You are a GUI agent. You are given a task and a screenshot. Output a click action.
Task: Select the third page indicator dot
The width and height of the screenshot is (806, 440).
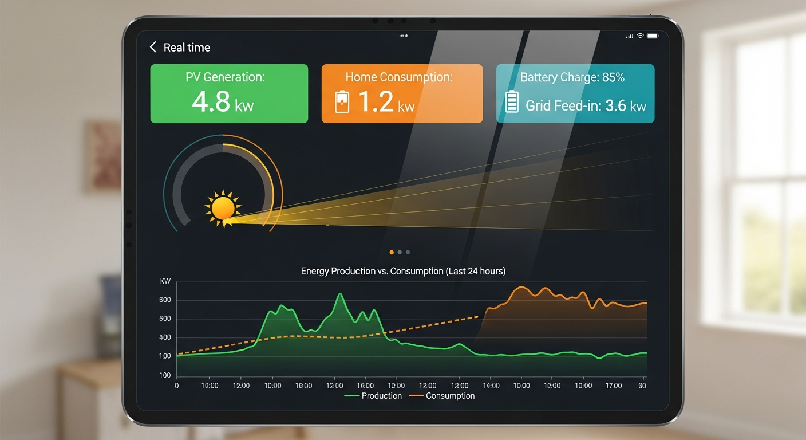pyautogui.click(x=408, y=252)
